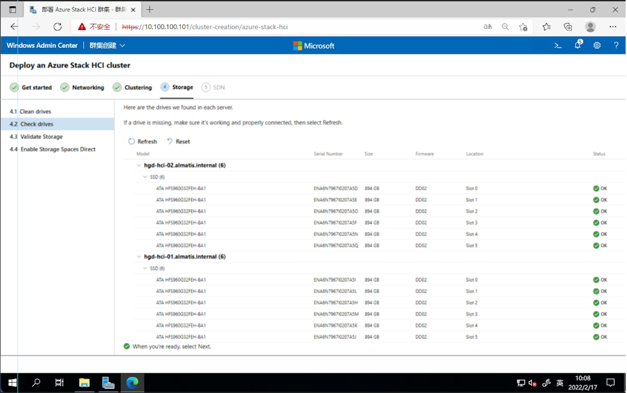Select 4.2 Check drives substep

(x=58, y=124)
